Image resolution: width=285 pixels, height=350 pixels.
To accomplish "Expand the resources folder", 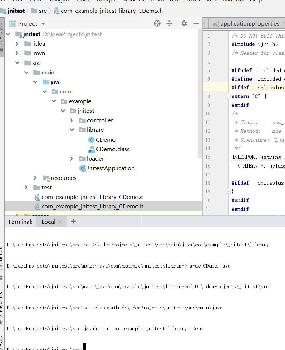I will [x=35, y=178].
